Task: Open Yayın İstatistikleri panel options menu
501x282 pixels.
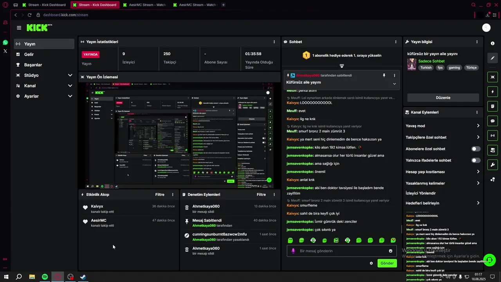Action: pos(274,42)
